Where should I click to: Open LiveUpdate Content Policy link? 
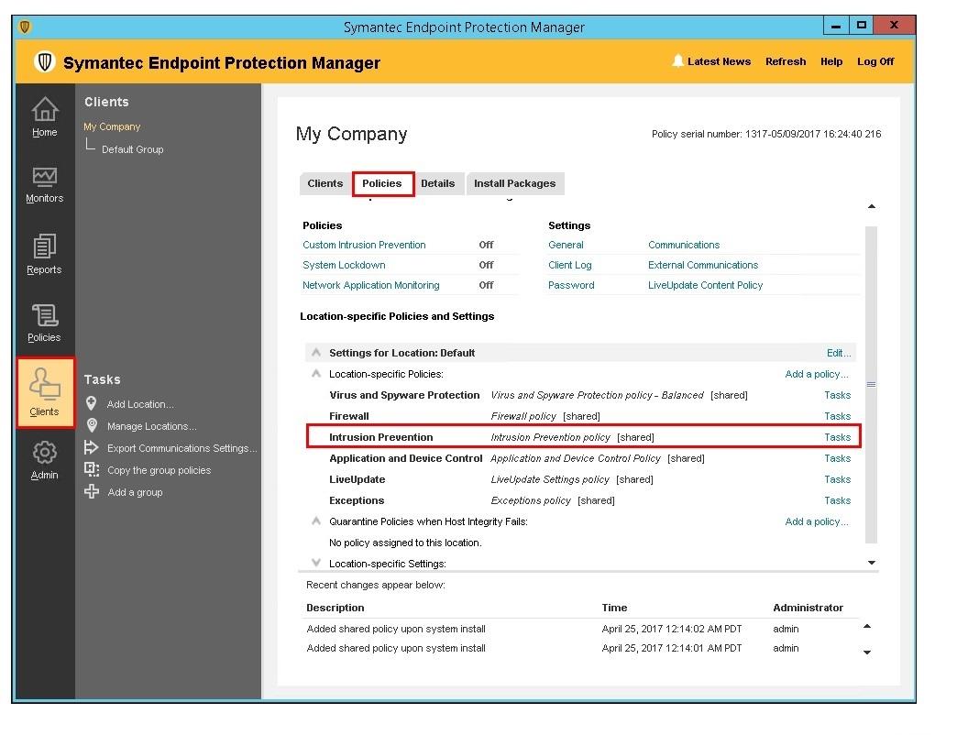[706, 285]
